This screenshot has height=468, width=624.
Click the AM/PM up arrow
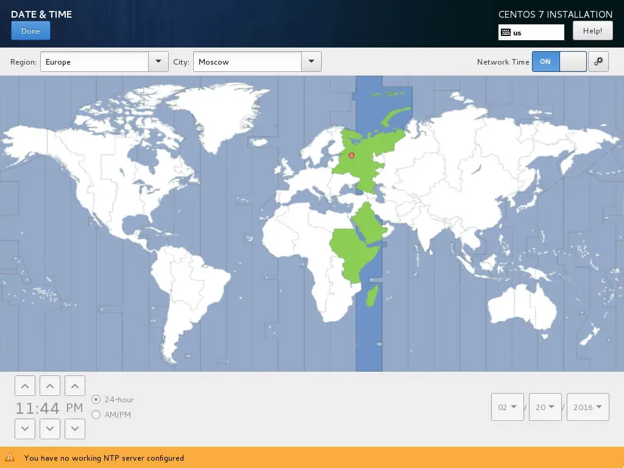(75, 386)
